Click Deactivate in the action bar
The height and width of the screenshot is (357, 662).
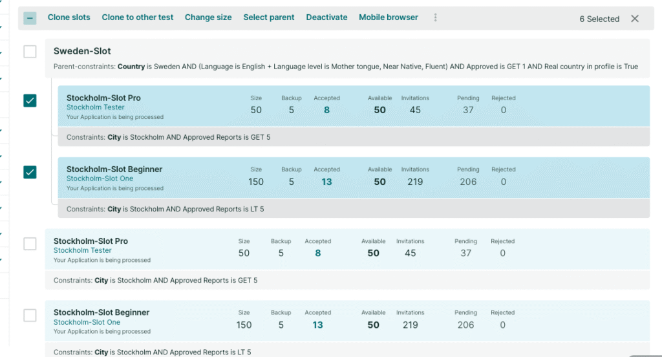pyautogui.click(x=326, y=17)
